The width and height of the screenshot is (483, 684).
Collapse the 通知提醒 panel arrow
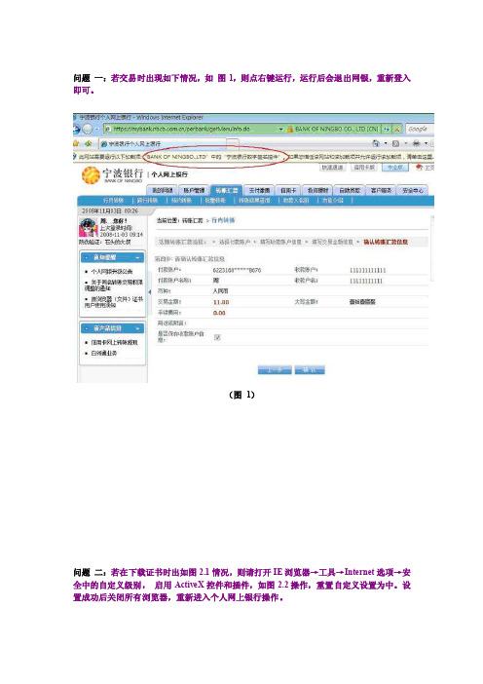[x=137, y=258]
